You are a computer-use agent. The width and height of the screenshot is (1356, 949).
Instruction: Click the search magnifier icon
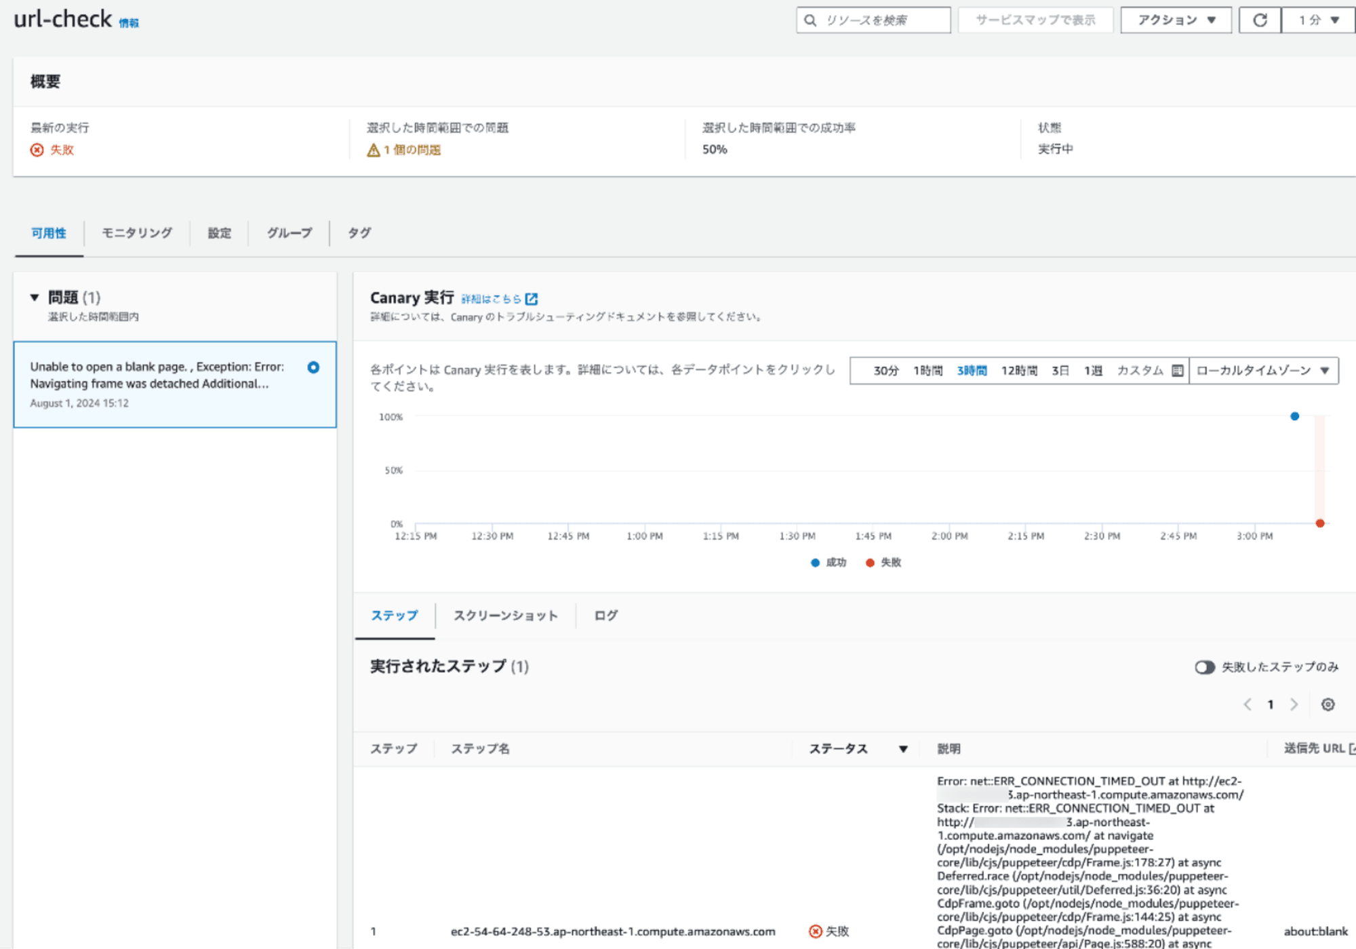[810, 20]
